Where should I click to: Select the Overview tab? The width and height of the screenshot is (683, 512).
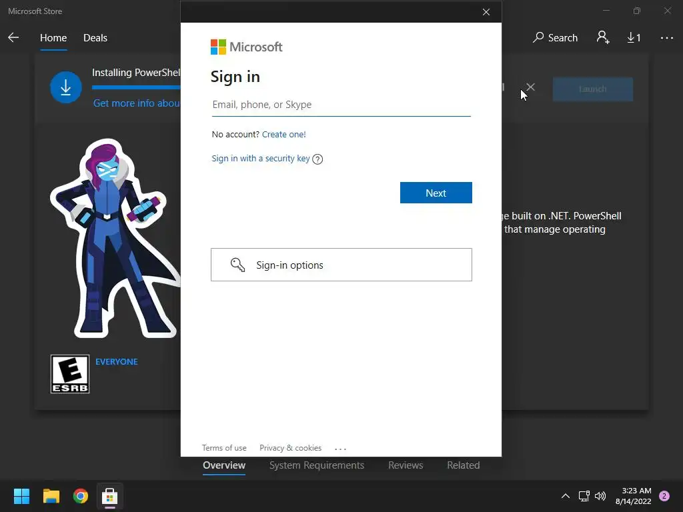click(224, 465)
